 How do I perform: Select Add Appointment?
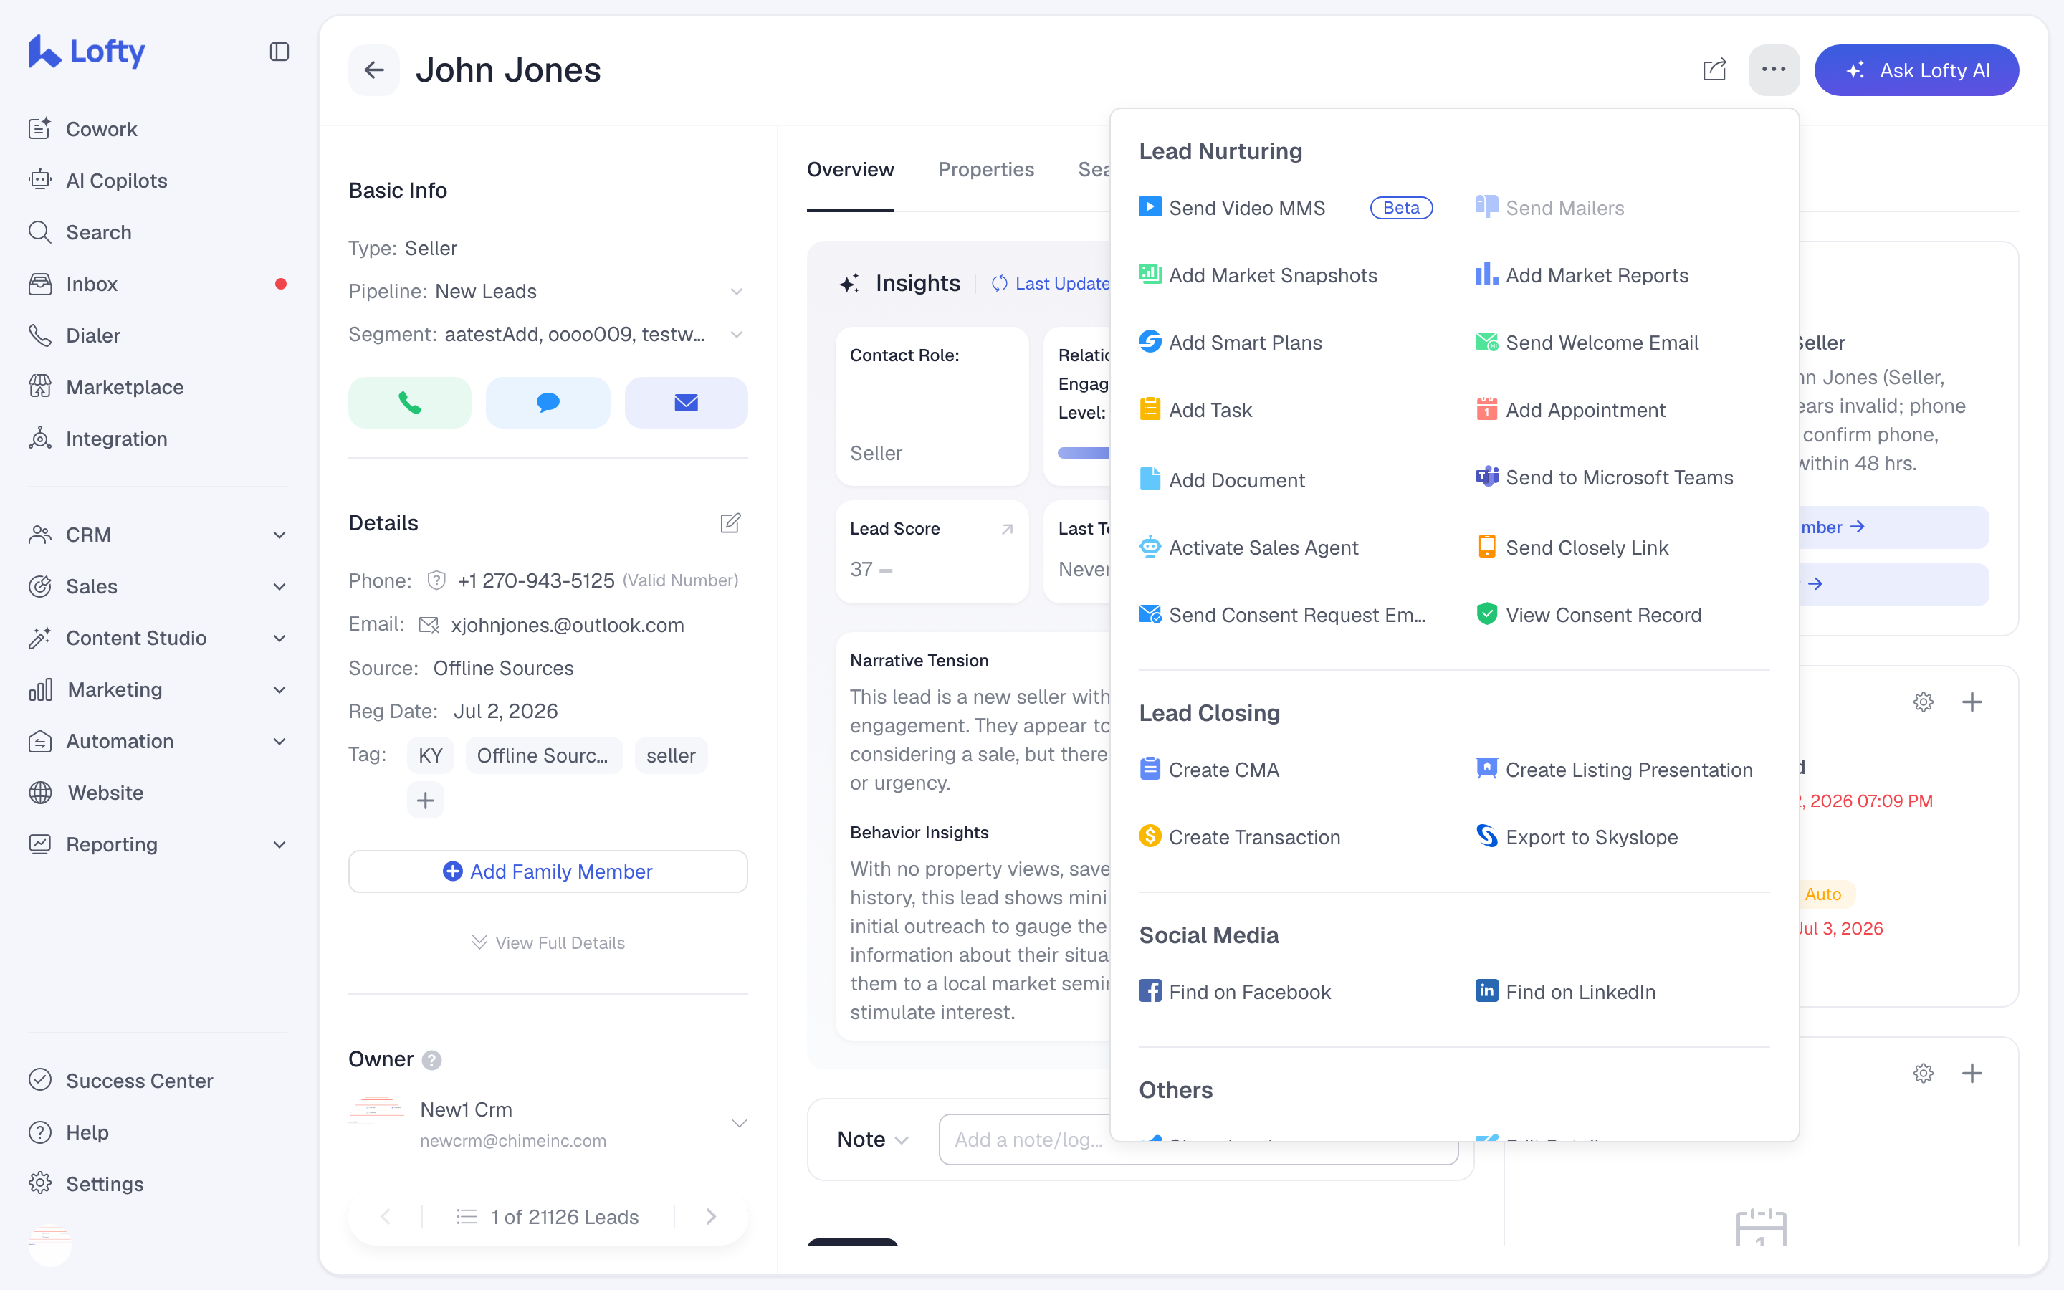1571,411
